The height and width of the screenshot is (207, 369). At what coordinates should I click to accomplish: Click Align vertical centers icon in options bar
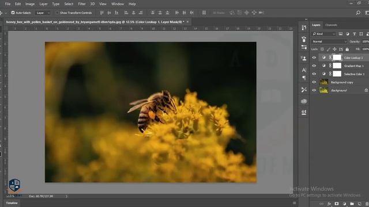click(x=109, y=13)
